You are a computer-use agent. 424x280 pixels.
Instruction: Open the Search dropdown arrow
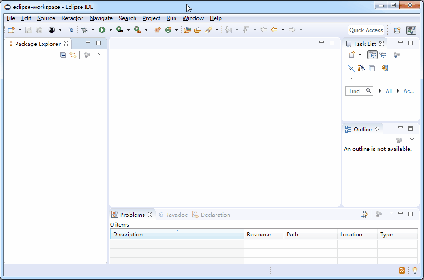[217, 30]
